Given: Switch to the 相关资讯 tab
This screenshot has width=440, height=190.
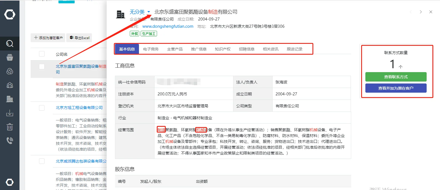Looking at the screenshot, I should (271, 49).
